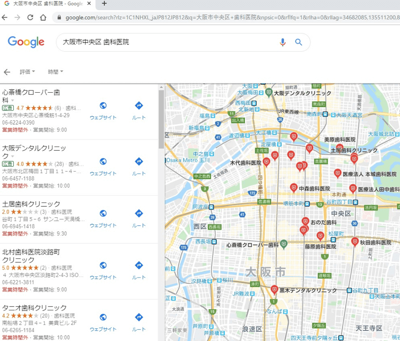Go to the browser home page icon
The image size is (400, 341).
point(43,18)
